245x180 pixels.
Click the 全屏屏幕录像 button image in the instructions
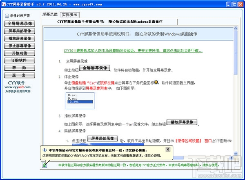(x=95, y=68)
